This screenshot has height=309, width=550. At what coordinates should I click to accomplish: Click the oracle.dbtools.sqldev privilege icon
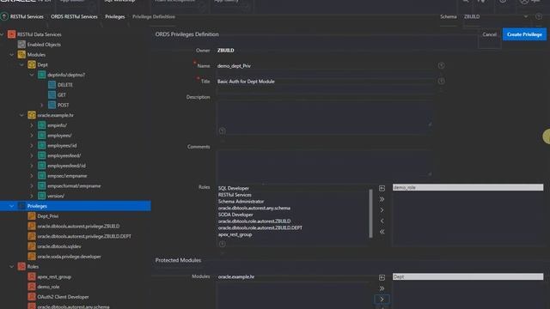coord(32,246)
